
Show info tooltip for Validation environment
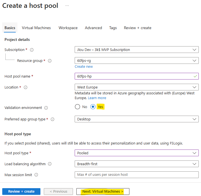pyautogui.click(x=46, y=108)
